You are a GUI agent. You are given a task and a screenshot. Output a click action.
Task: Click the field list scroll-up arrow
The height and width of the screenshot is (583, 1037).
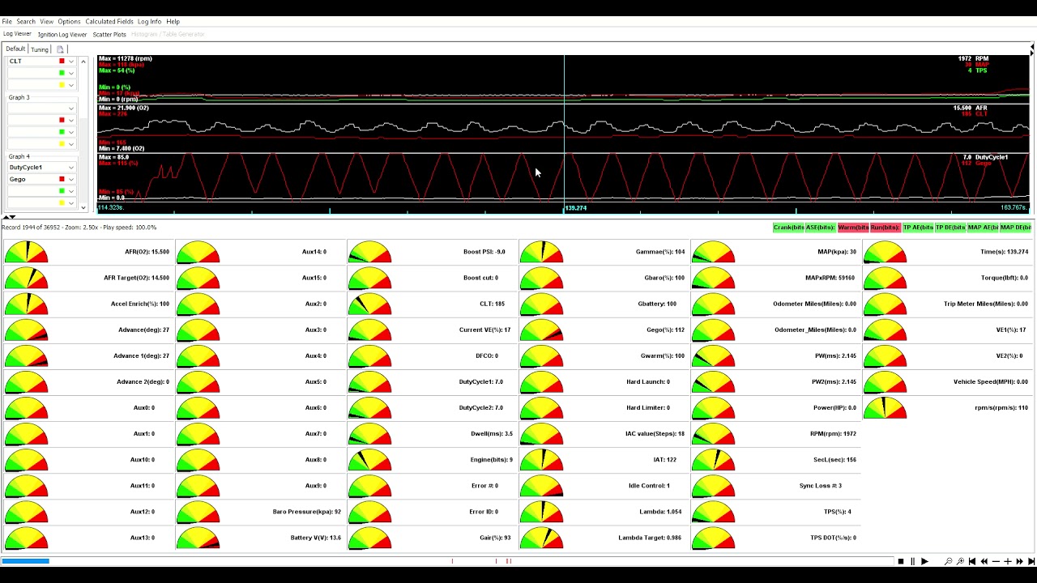tap(83, 62)
